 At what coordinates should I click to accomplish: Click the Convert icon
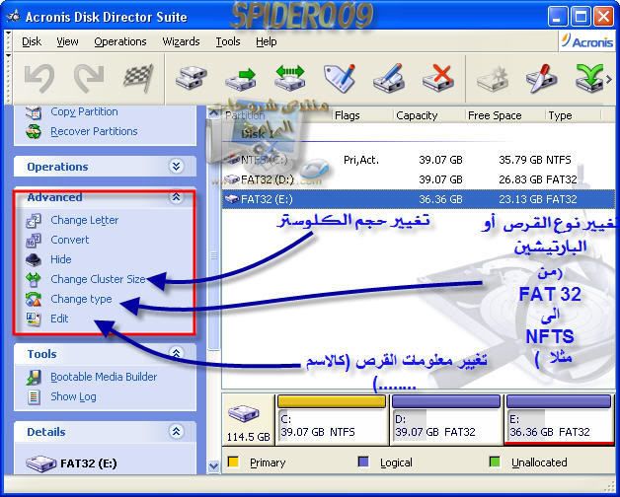click(34, 241)
